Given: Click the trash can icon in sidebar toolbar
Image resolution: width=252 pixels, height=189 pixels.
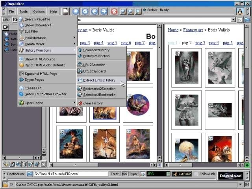Looking at the screenshot, I should pos(24,164).
